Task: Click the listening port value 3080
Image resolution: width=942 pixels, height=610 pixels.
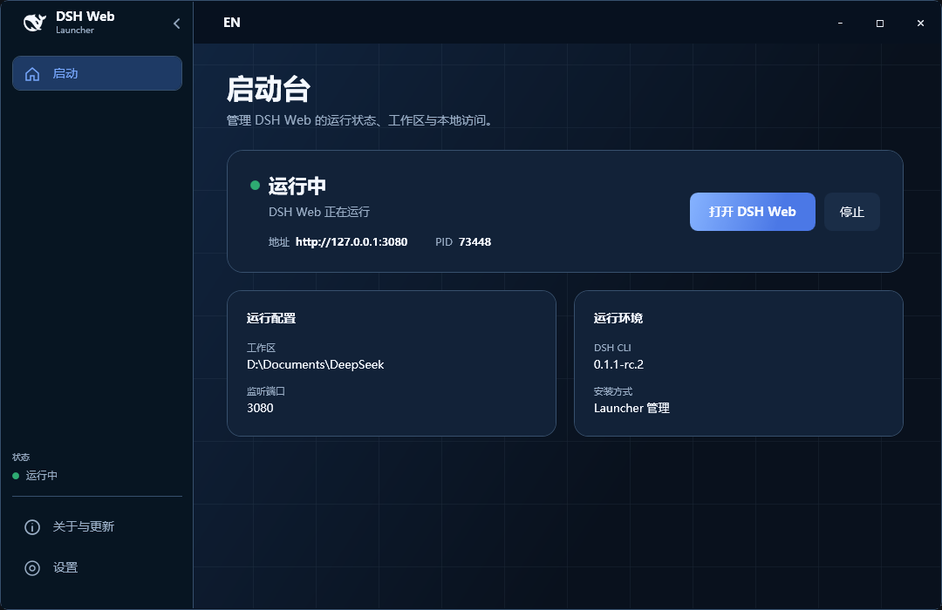Action: pyautogui.click(x=260, y=409)
